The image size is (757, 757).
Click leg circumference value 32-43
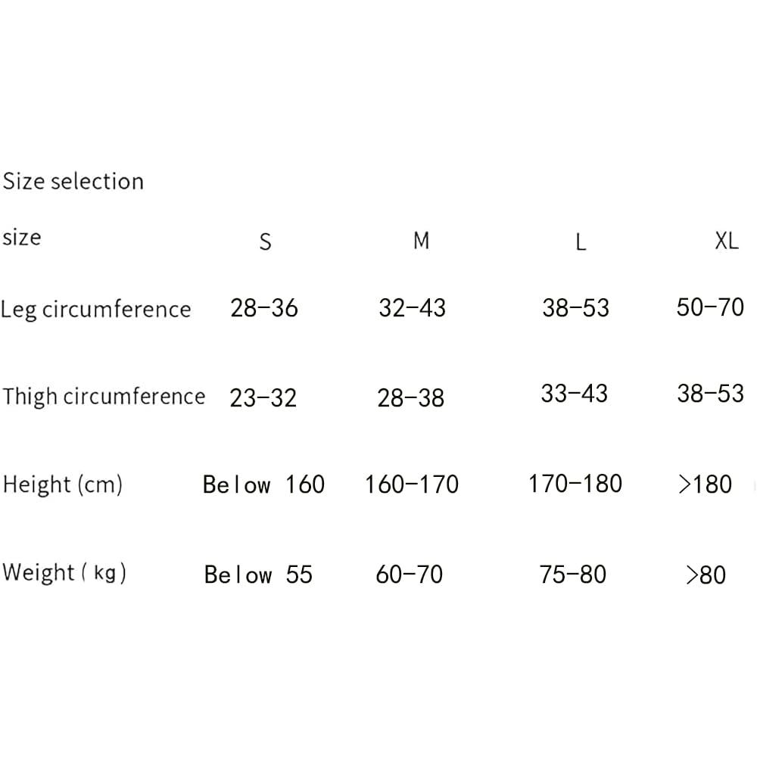point(412,308)
